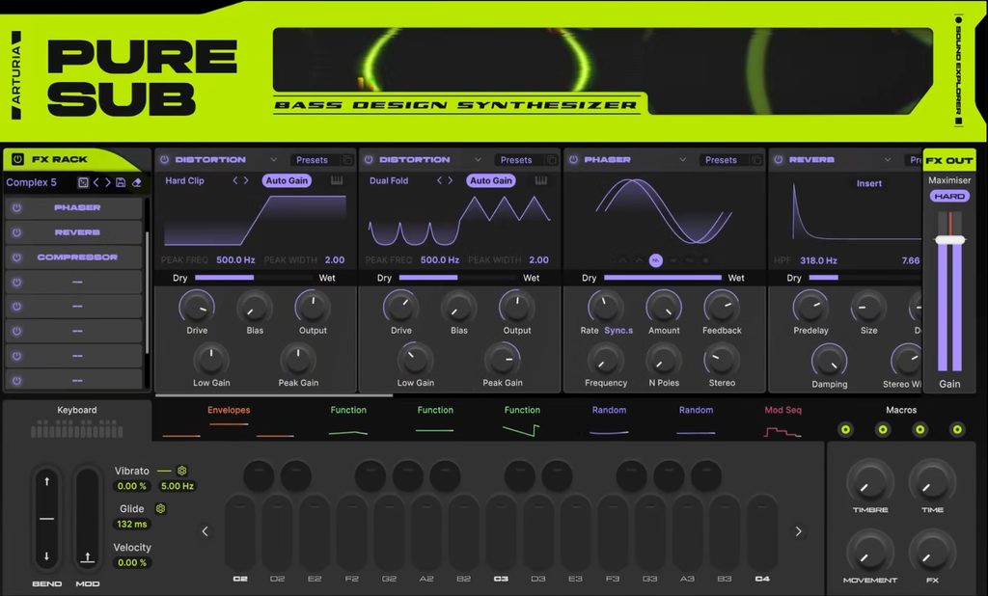Go to next FX rack preset after Complex 5
The image size is (988, 596).
tap(108, 182)
